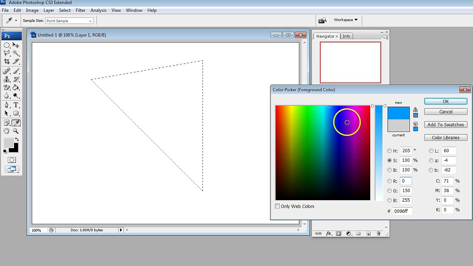Select the L lightness radio button
The width and height of the screenshot is (473, 266).
click(x=431, y=151)
